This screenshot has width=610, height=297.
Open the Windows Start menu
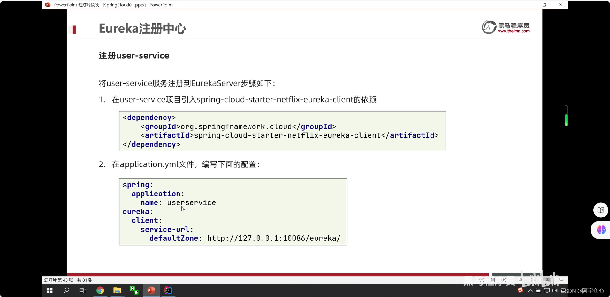[x=50, y=290]
